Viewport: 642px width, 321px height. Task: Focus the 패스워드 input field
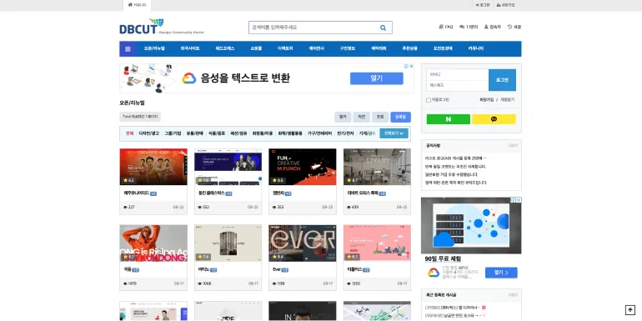pyautogui.click(x=458, y=86)
